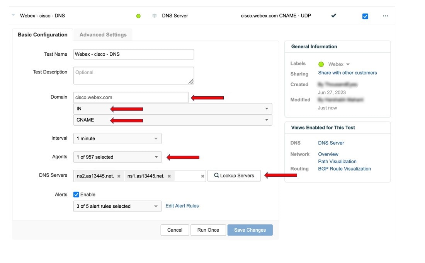
Task: Click the layers icon beside DNS Server
Action: click(155, 16)
